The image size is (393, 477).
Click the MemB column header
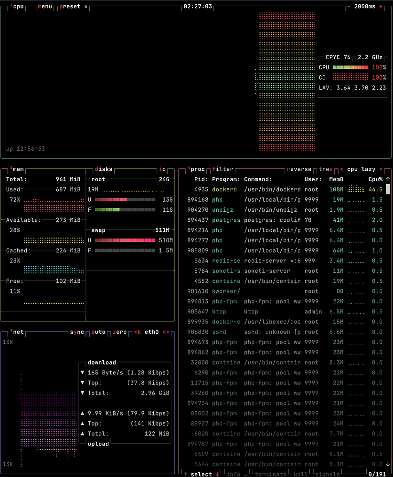point(336,179)
